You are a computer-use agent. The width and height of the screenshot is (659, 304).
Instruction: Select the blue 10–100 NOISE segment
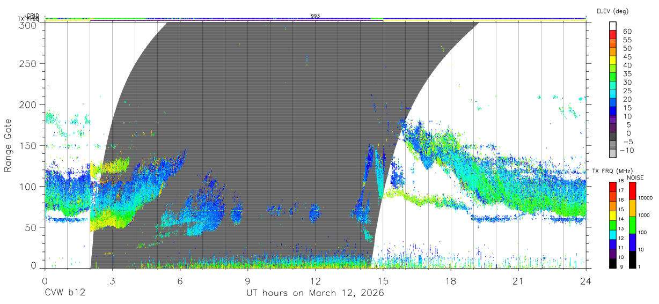click(x=632, y=242)
